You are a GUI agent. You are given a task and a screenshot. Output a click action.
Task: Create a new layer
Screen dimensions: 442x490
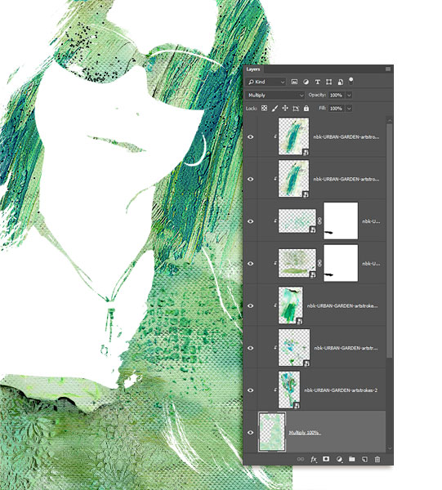(x=364, y=459)
